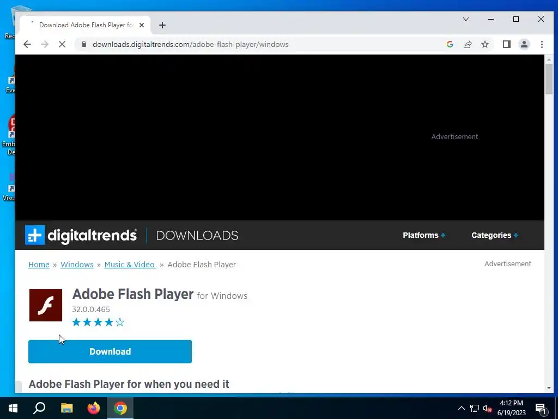The height and width of the screenshot is (419, 558).
Task: Open the Chrome three-dot menu
Action: point(542,44)
